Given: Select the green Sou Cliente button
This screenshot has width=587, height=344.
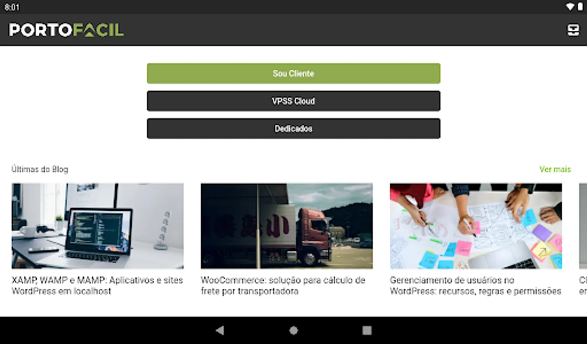Looking at the screenshot, I should [x=293, y=73].
